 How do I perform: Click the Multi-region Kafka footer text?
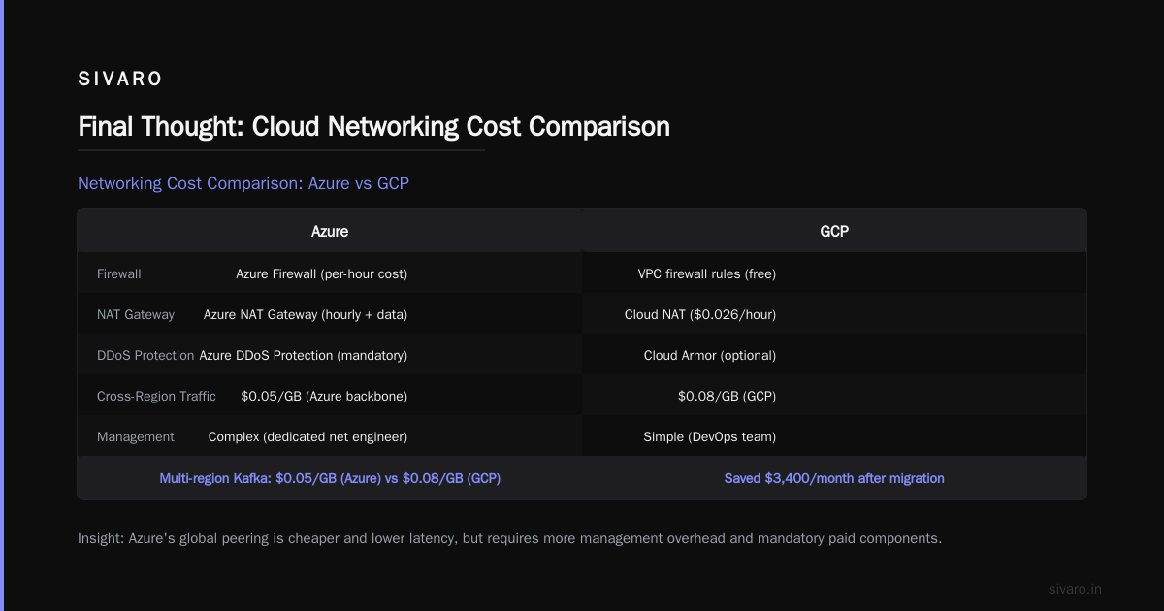(x=330, y=478)
